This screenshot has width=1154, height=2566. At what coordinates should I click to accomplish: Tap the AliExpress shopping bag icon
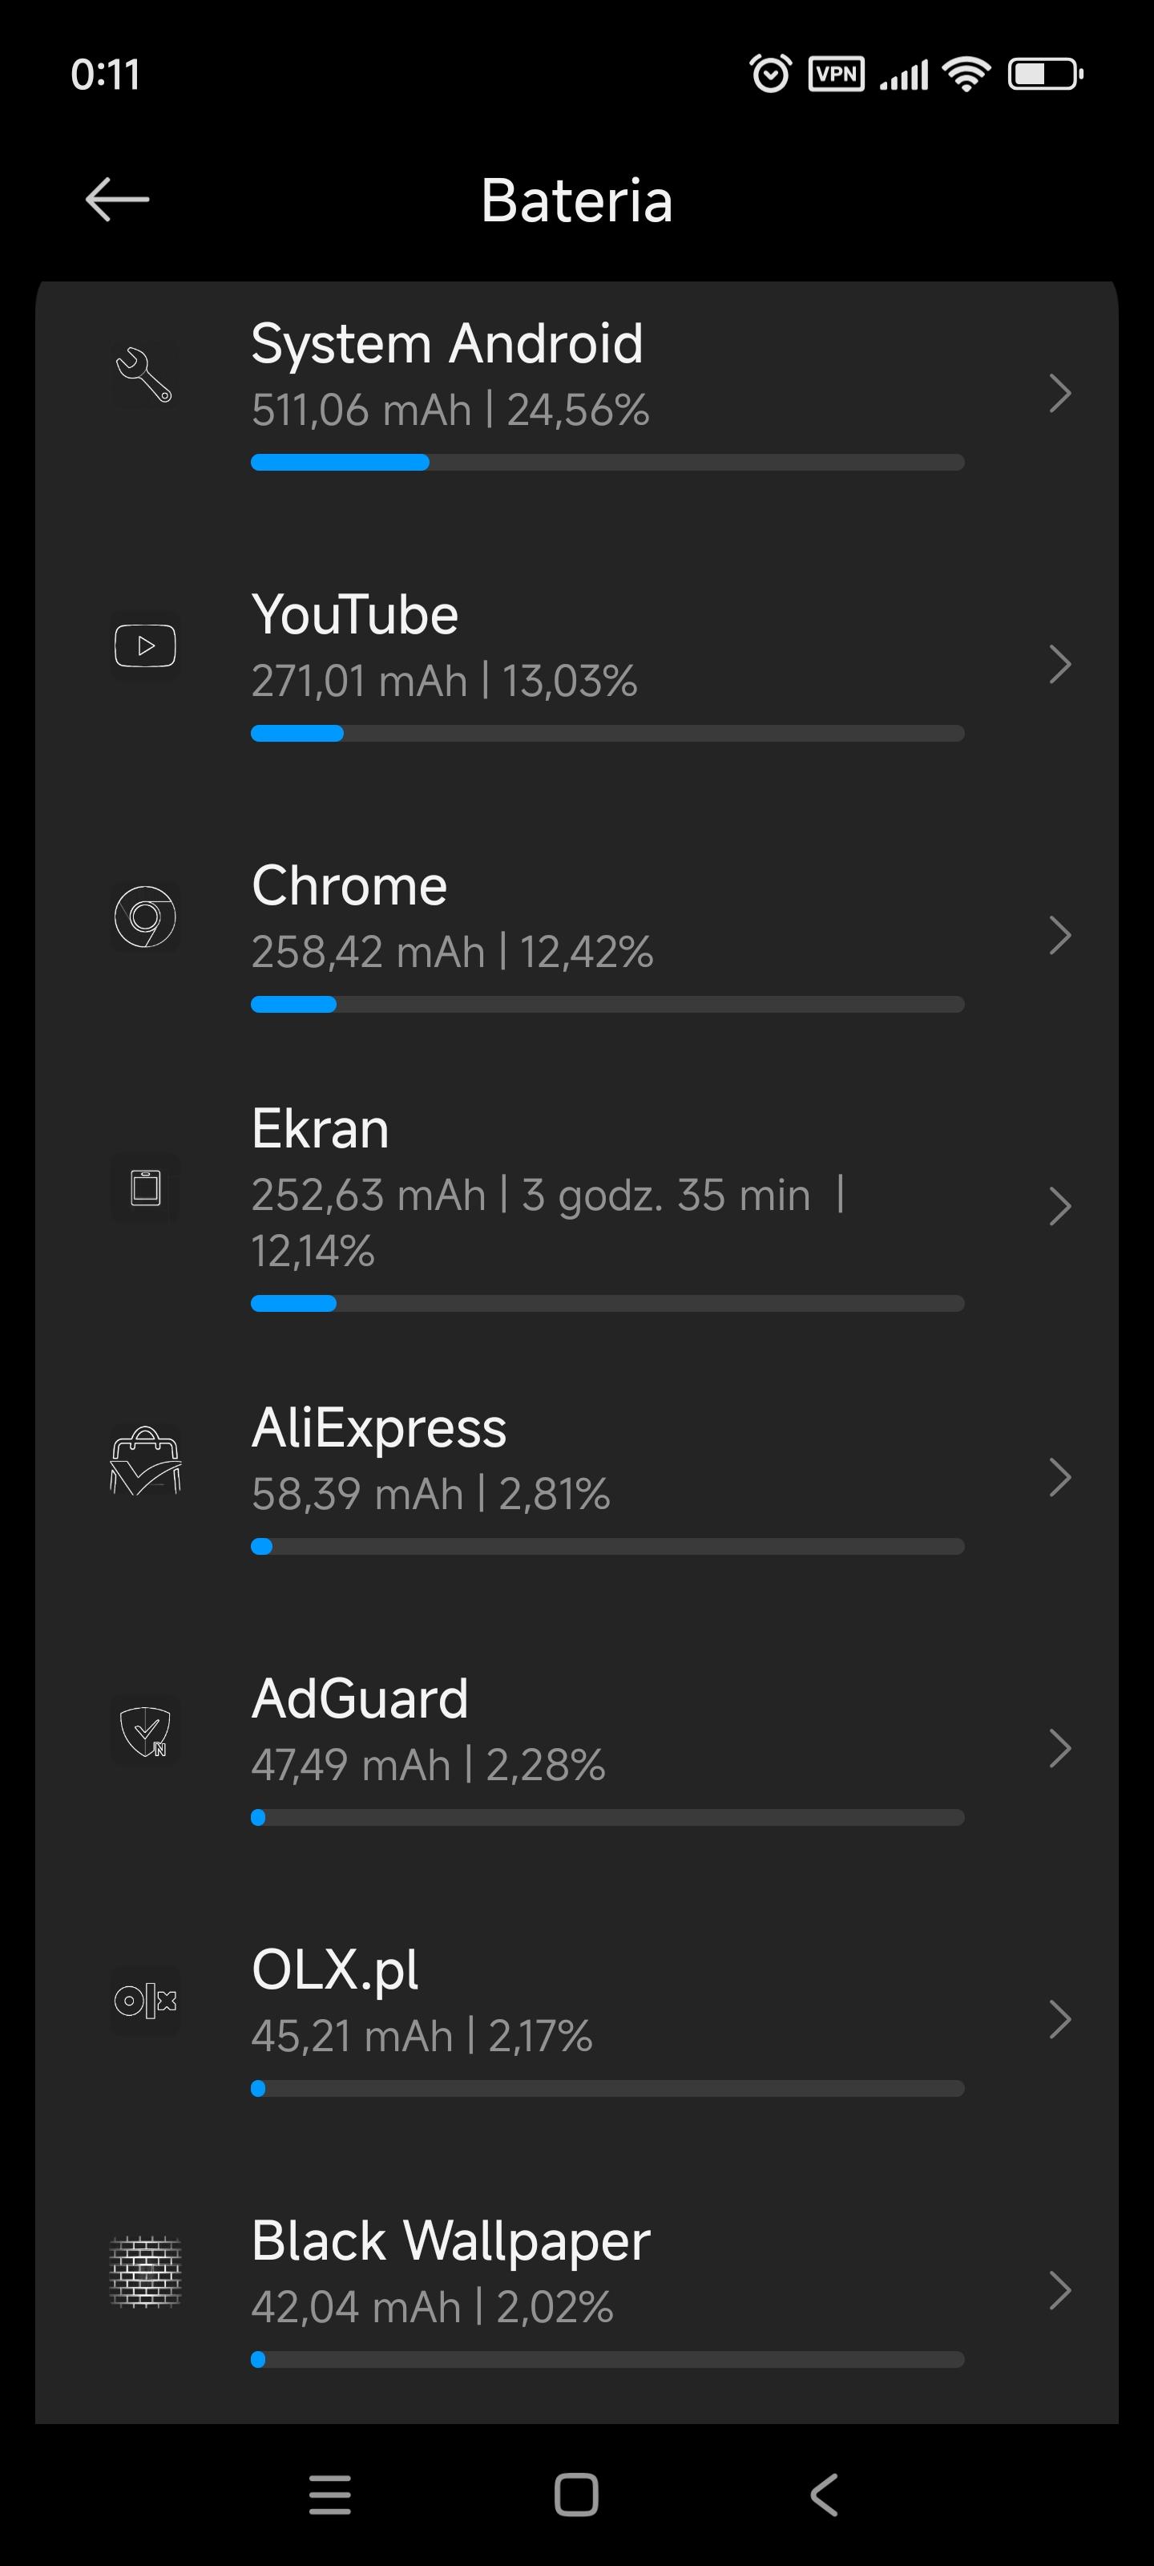point(145,1460)
